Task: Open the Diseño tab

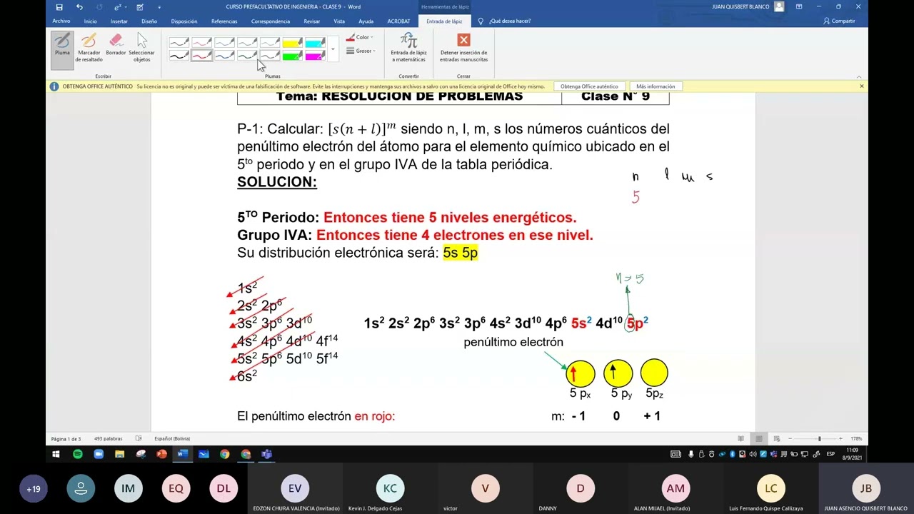Action: [x=149, y=21]
